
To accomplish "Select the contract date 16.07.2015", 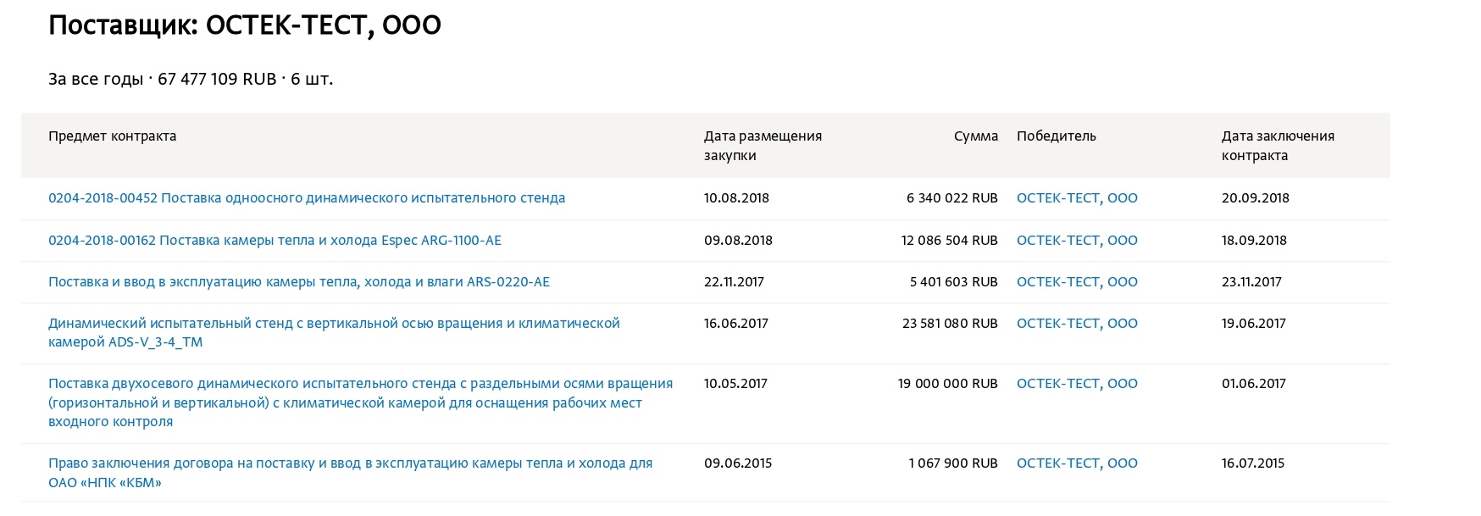I will [x=1253, y=463].
